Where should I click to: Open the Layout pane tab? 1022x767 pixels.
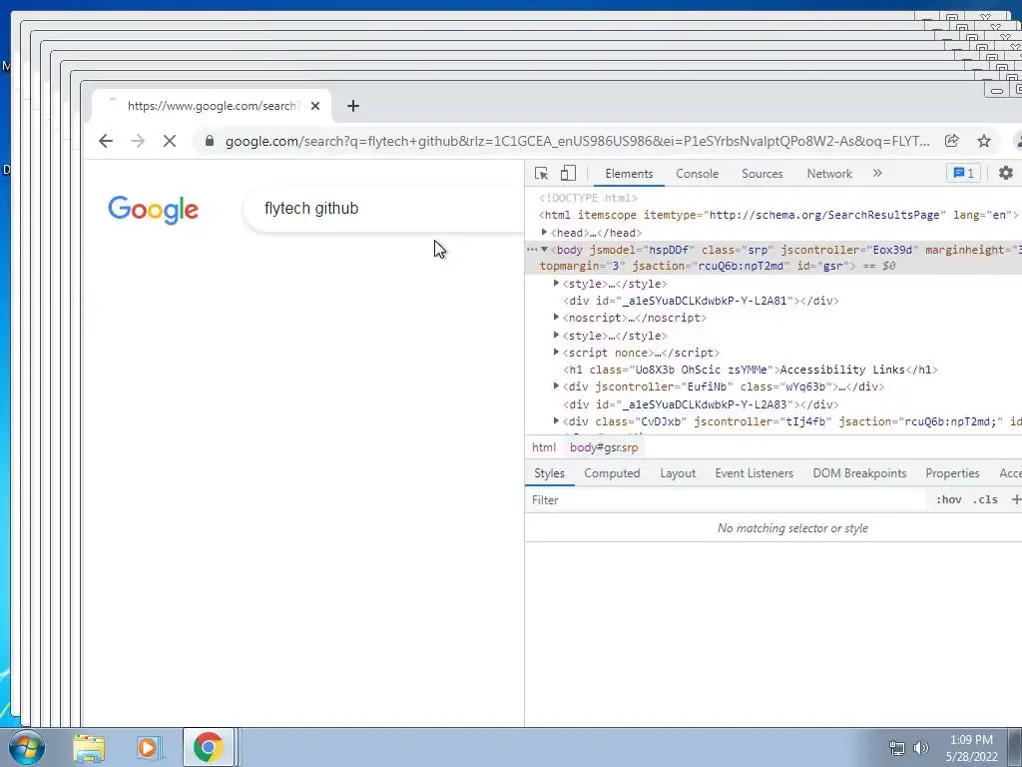click(678, 473)
